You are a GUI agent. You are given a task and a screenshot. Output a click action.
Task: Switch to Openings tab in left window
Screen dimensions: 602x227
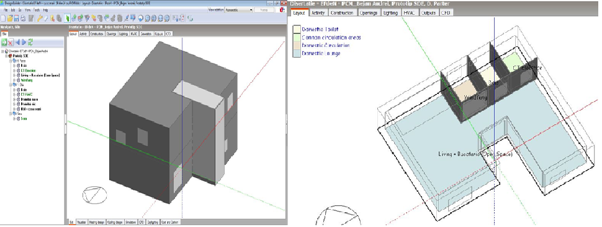point(111,33)
